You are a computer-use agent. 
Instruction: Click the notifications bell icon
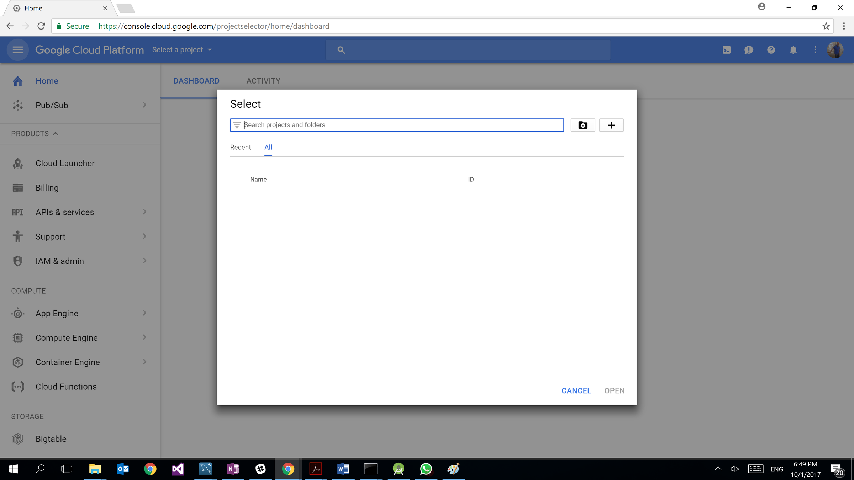pyautogui.click(x=793, y=50)
